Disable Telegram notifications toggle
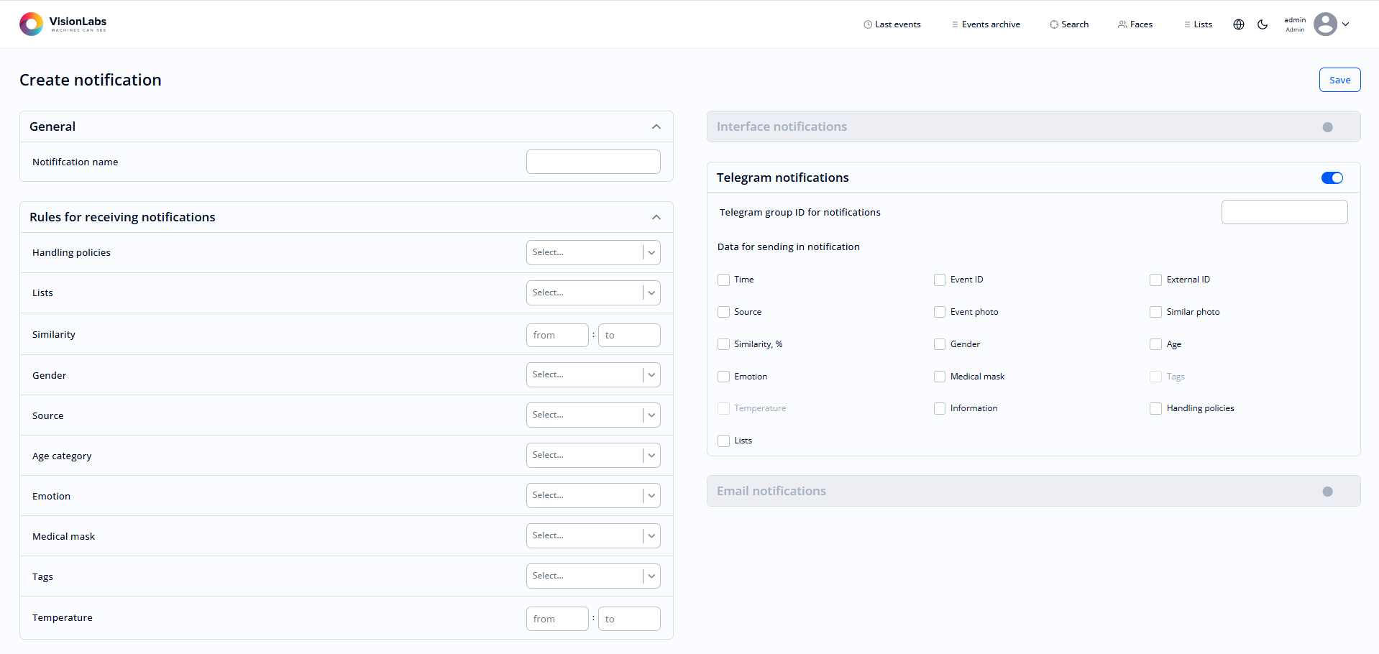This screenshot has height=654, width=1379. 1332,178
